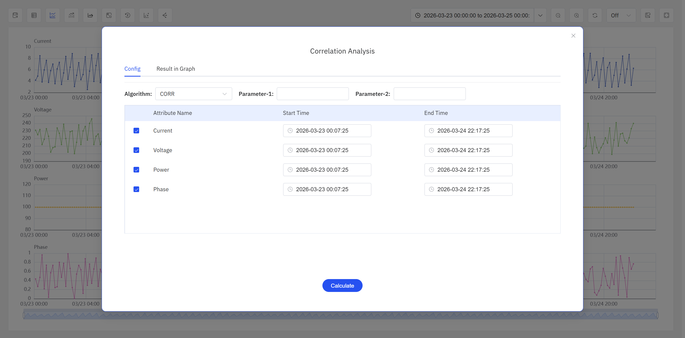Select the scatter plot icon
Screen dimensions: 685x338
(146, 15)
